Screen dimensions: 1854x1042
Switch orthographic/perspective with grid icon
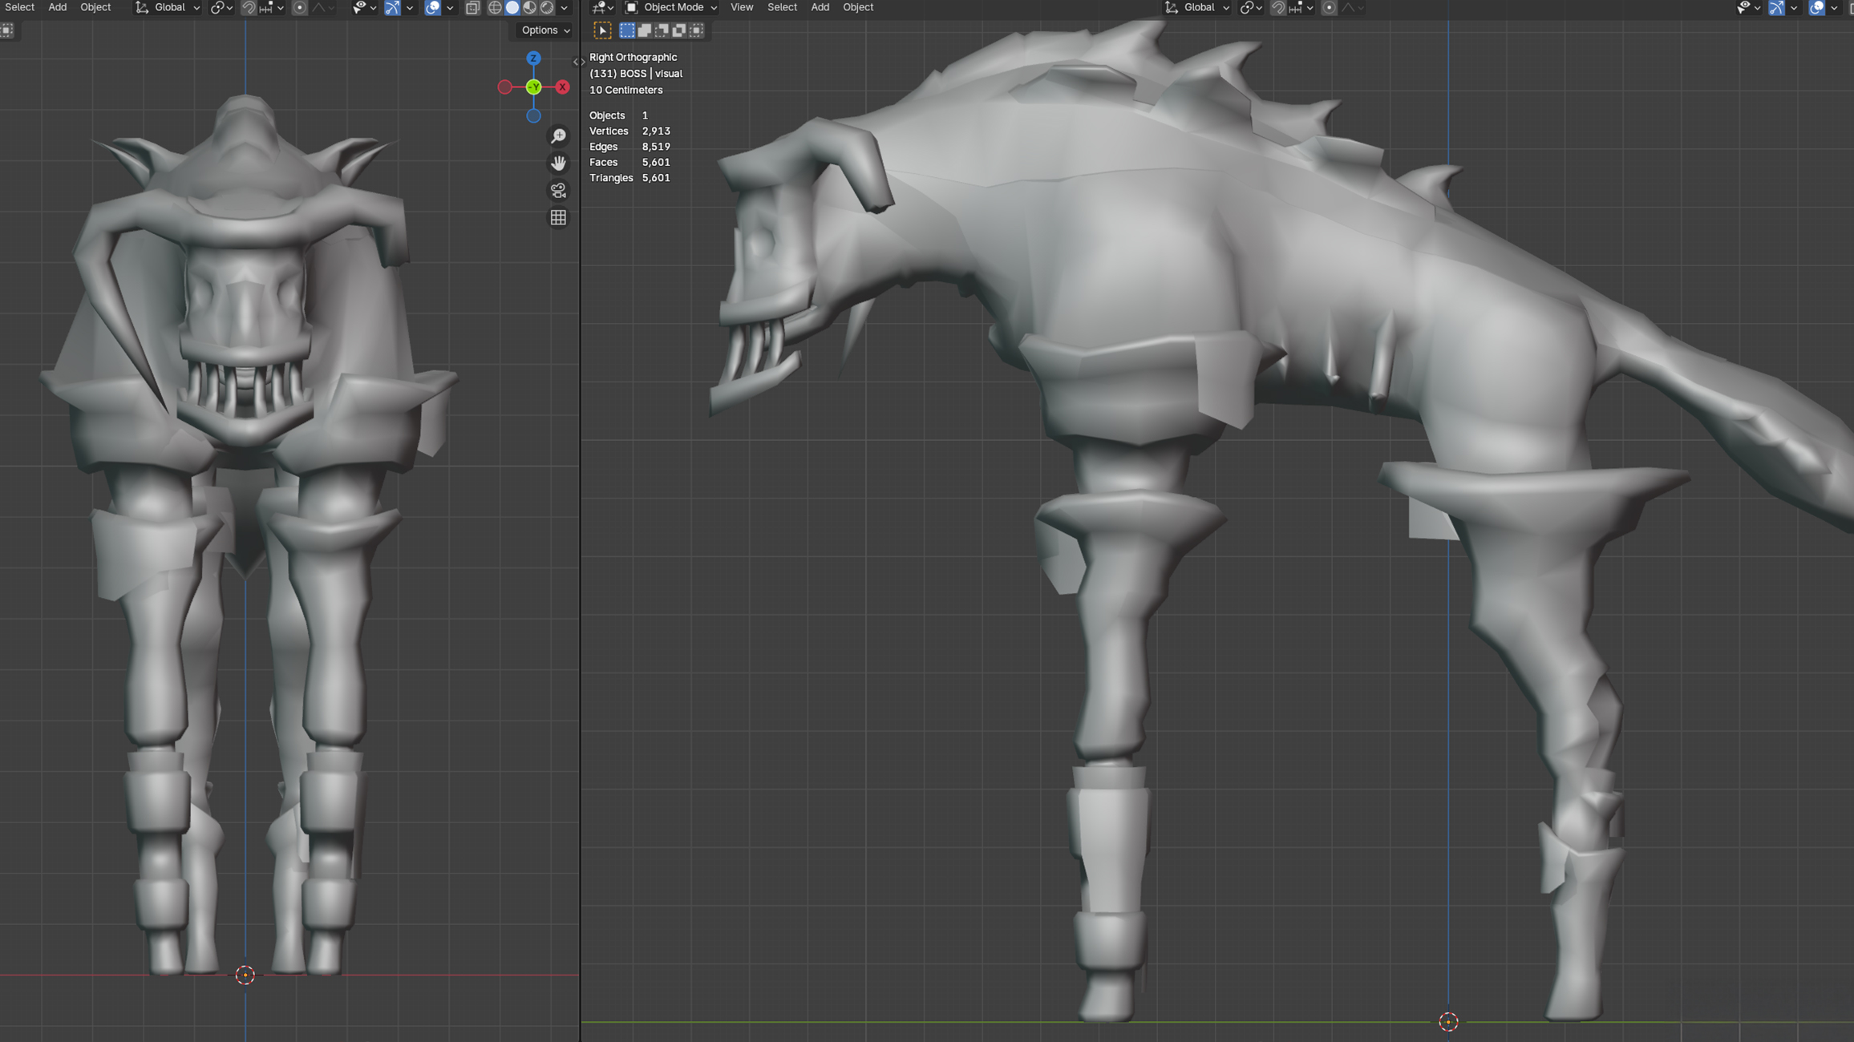[558, 218]
